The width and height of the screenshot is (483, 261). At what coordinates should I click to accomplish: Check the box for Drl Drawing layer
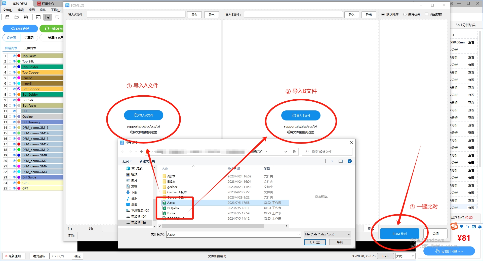tap(10, 122)
